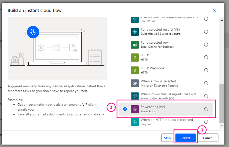Show info for When an HTTP request is received
The image size is (229, 147).
tap(206, 122)
